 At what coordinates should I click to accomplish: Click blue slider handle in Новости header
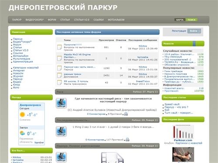(194, 43)
